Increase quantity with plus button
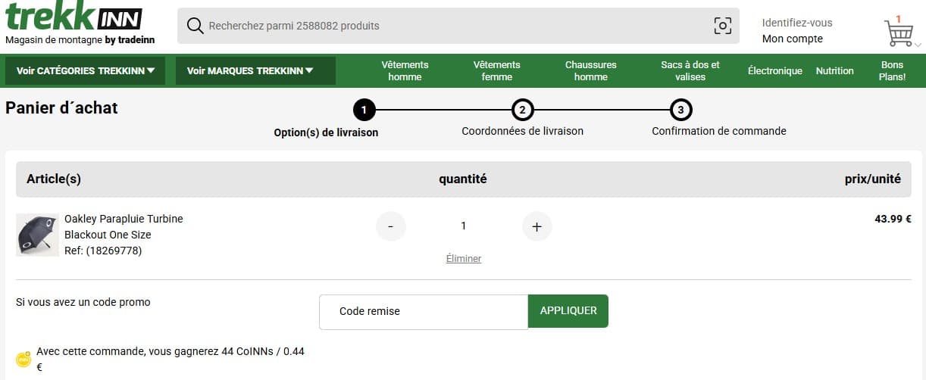Viewport: 926px width, 380px height. [x=537, y=226]
